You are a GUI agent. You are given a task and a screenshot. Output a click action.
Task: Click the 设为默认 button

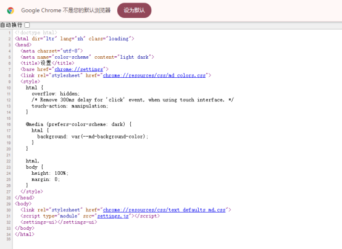(134, 11)
